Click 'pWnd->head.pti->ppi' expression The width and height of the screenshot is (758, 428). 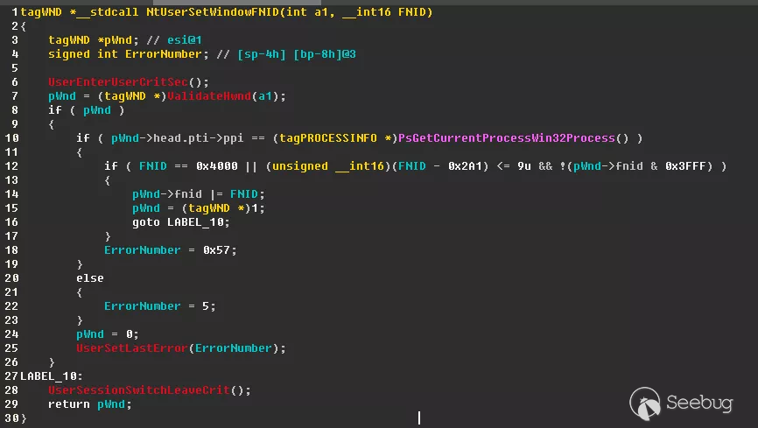178,137
